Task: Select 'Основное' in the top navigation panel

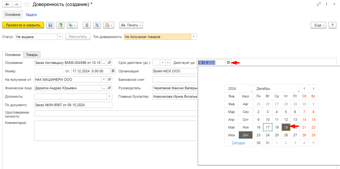Action: pos(13,15)
